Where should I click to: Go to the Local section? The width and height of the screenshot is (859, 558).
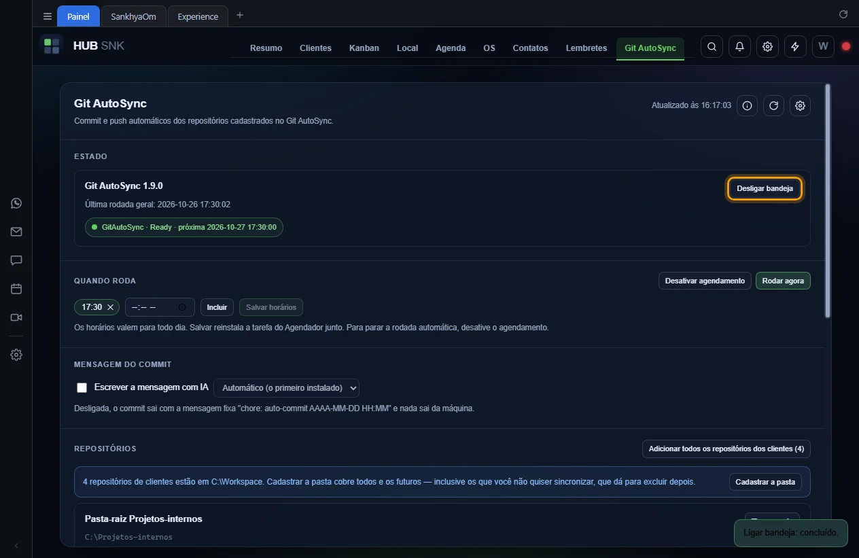tap(407, 48)
